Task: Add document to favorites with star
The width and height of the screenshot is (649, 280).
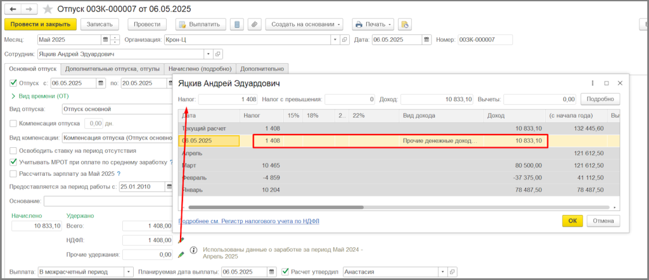Action: (48, 9)
